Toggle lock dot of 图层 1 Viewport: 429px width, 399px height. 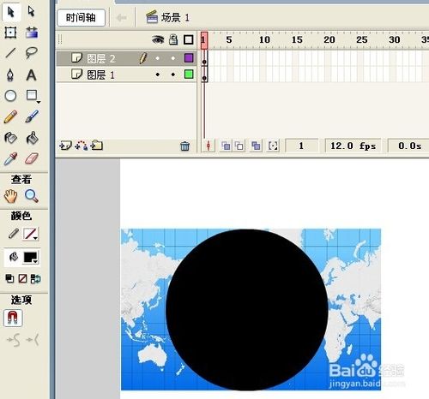click(173, 74)
